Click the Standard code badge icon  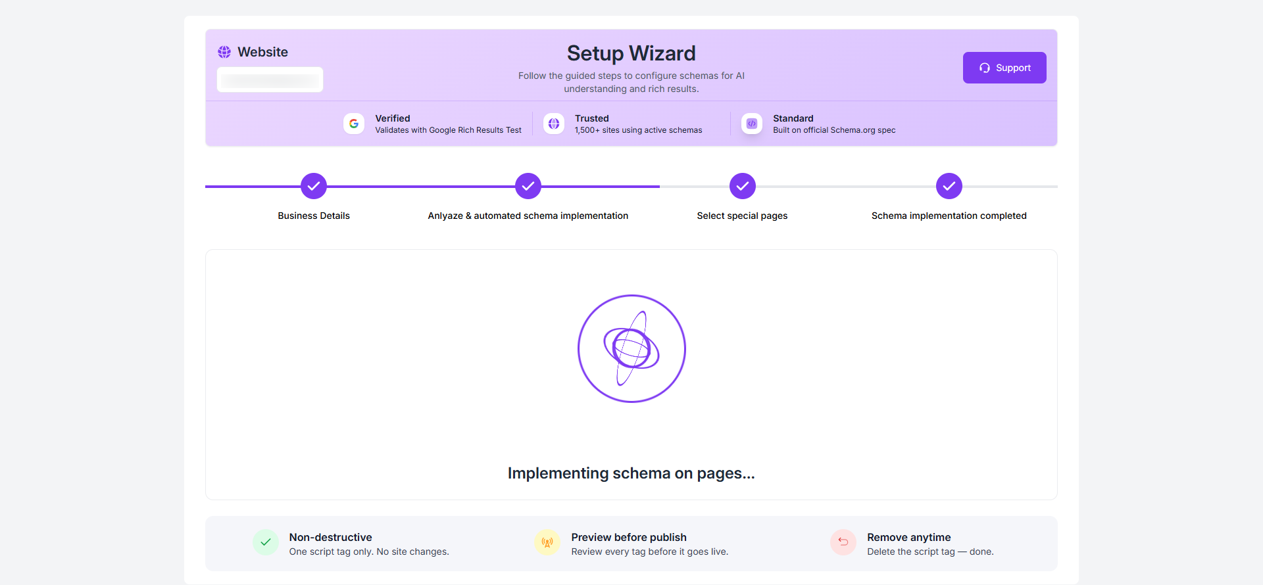(x=752, y=124)
